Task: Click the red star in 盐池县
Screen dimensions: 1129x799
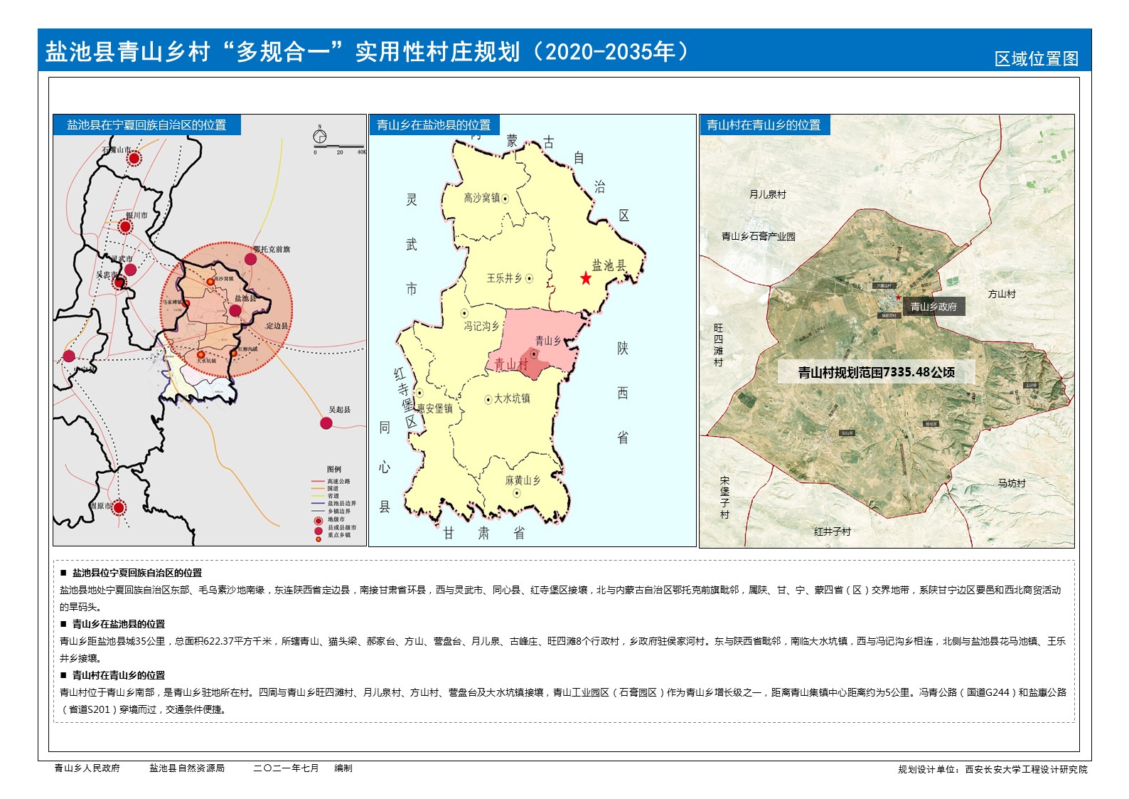Action: coord(585,278)
